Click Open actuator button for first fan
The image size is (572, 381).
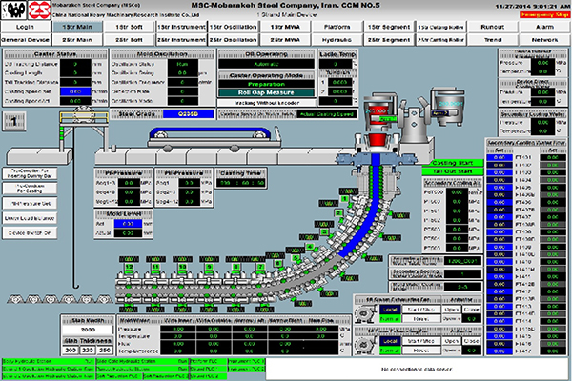[x=452, y=310]
